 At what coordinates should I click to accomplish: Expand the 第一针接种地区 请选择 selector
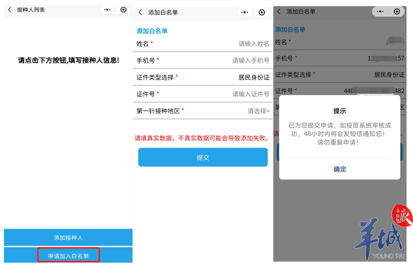click(x=203, y=111)
